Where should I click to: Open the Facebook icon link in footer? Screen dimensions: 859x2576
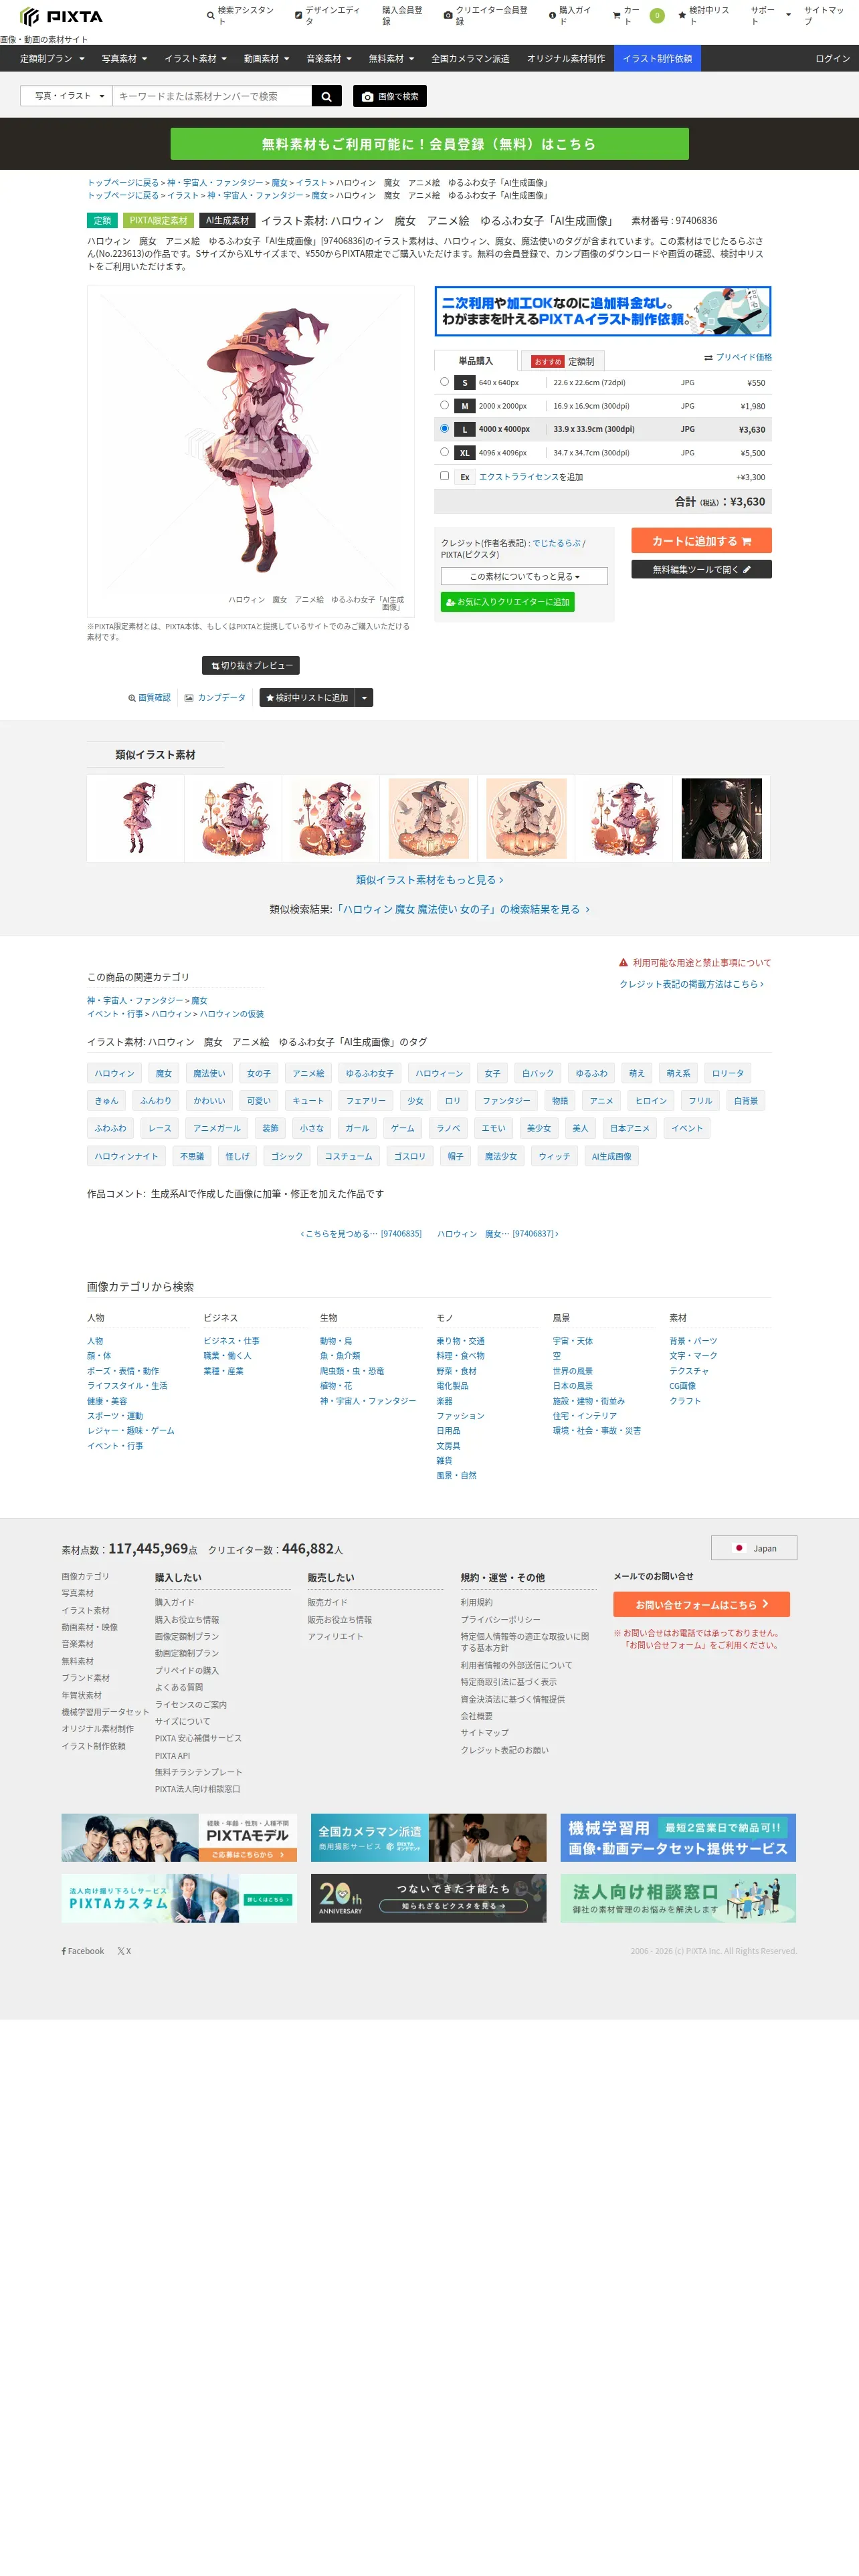(x=83, y=1951)
